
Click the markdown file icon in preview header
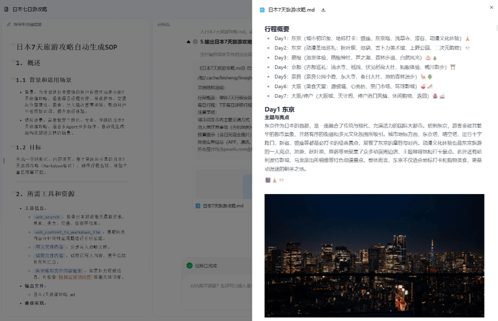(262, 10)
